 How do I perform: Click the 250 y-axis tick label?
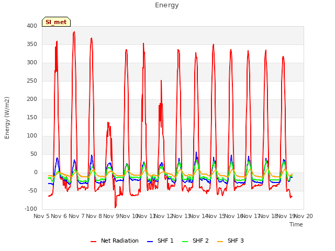pos(32,81)
